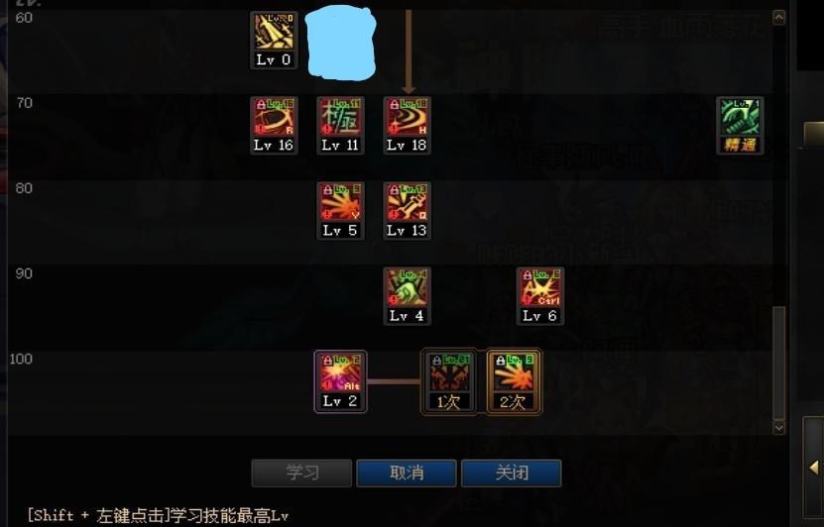
Task: Select the 1次 awakening skill icon
Action: tap(449, 381)
